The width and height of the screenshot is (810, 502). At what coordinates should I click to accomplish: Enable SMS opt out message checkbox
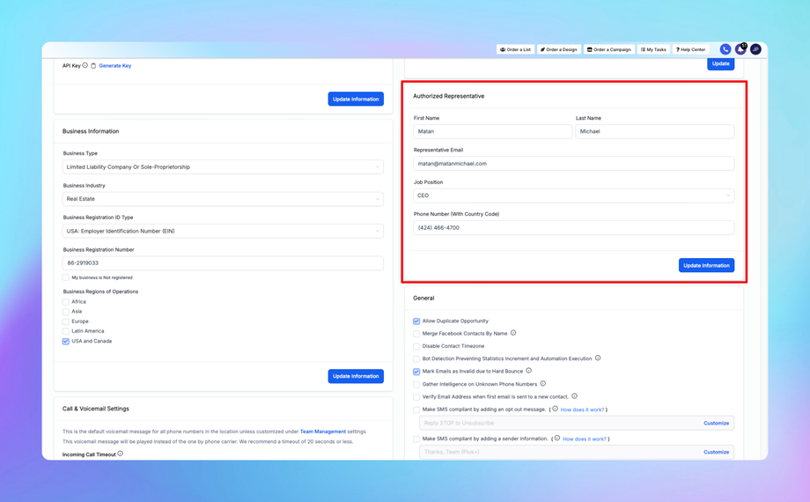(x=416, y=410)
